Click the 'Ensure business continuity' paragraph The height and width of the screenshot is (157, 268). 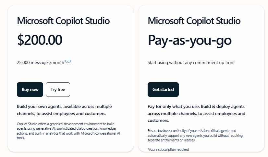195,136
